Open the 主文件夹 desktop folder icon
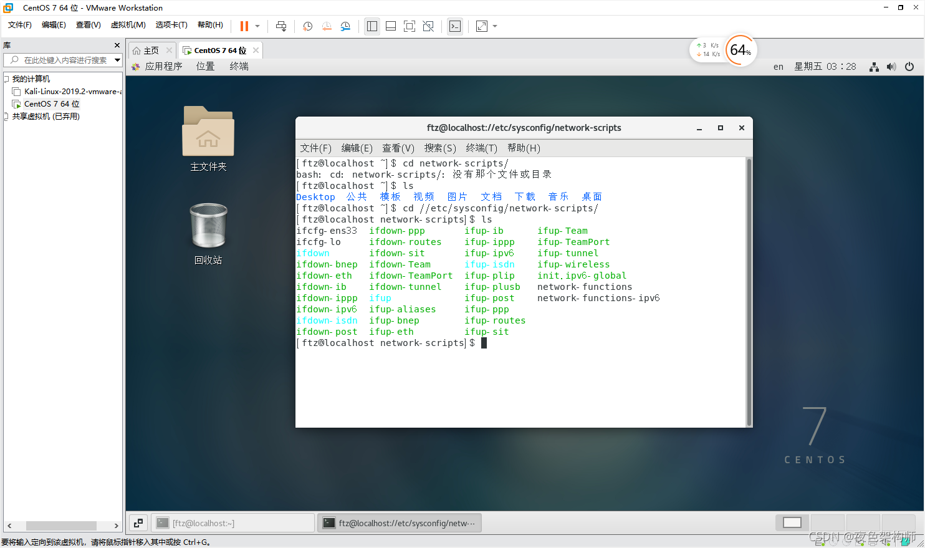The width and height of the screenshot is (925, 548). [208, 139]
